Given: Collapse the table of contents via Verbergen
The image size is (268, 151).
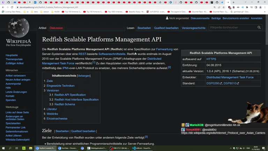Looking at the screenshot, I should pos(84,76).
